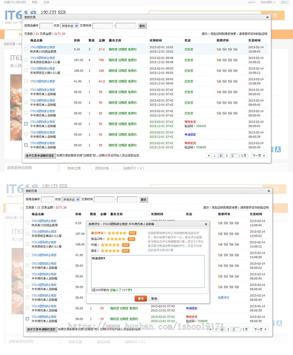Focus the 按商品编号 input in lower window
Image resolution: width=293 pixels, height=355 pixels.
tap(47, 199)
